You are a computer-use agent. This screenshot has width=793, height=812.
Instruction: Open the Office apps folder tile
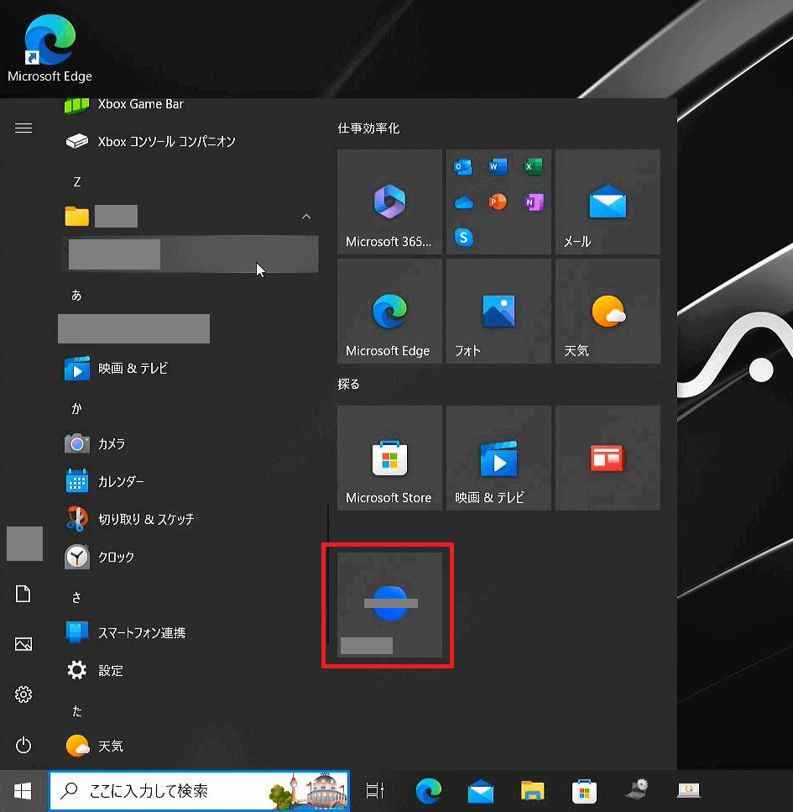[x=499, y=202]
